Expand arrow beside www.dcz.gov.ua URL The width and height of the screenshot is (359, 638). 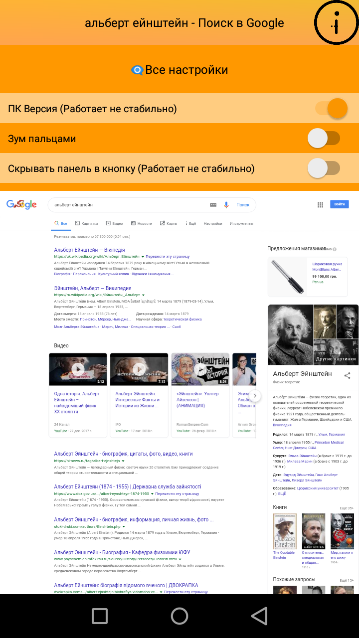click(152, 493)
